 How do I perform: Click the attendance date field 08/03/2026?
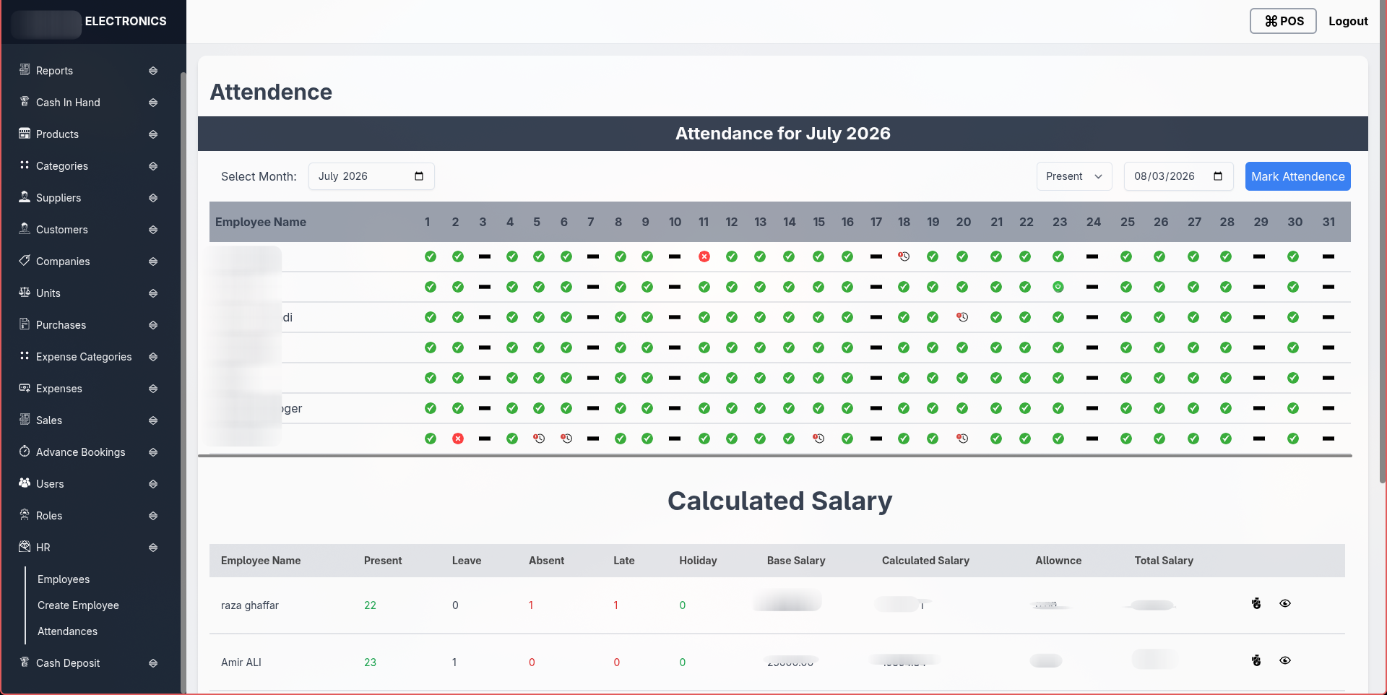(x=1178, y=176)
